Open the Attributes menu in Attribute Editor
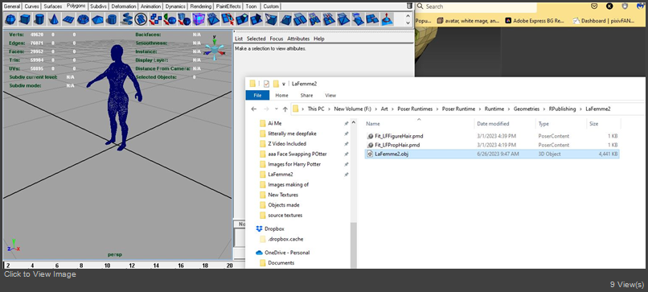 [298, 39]
